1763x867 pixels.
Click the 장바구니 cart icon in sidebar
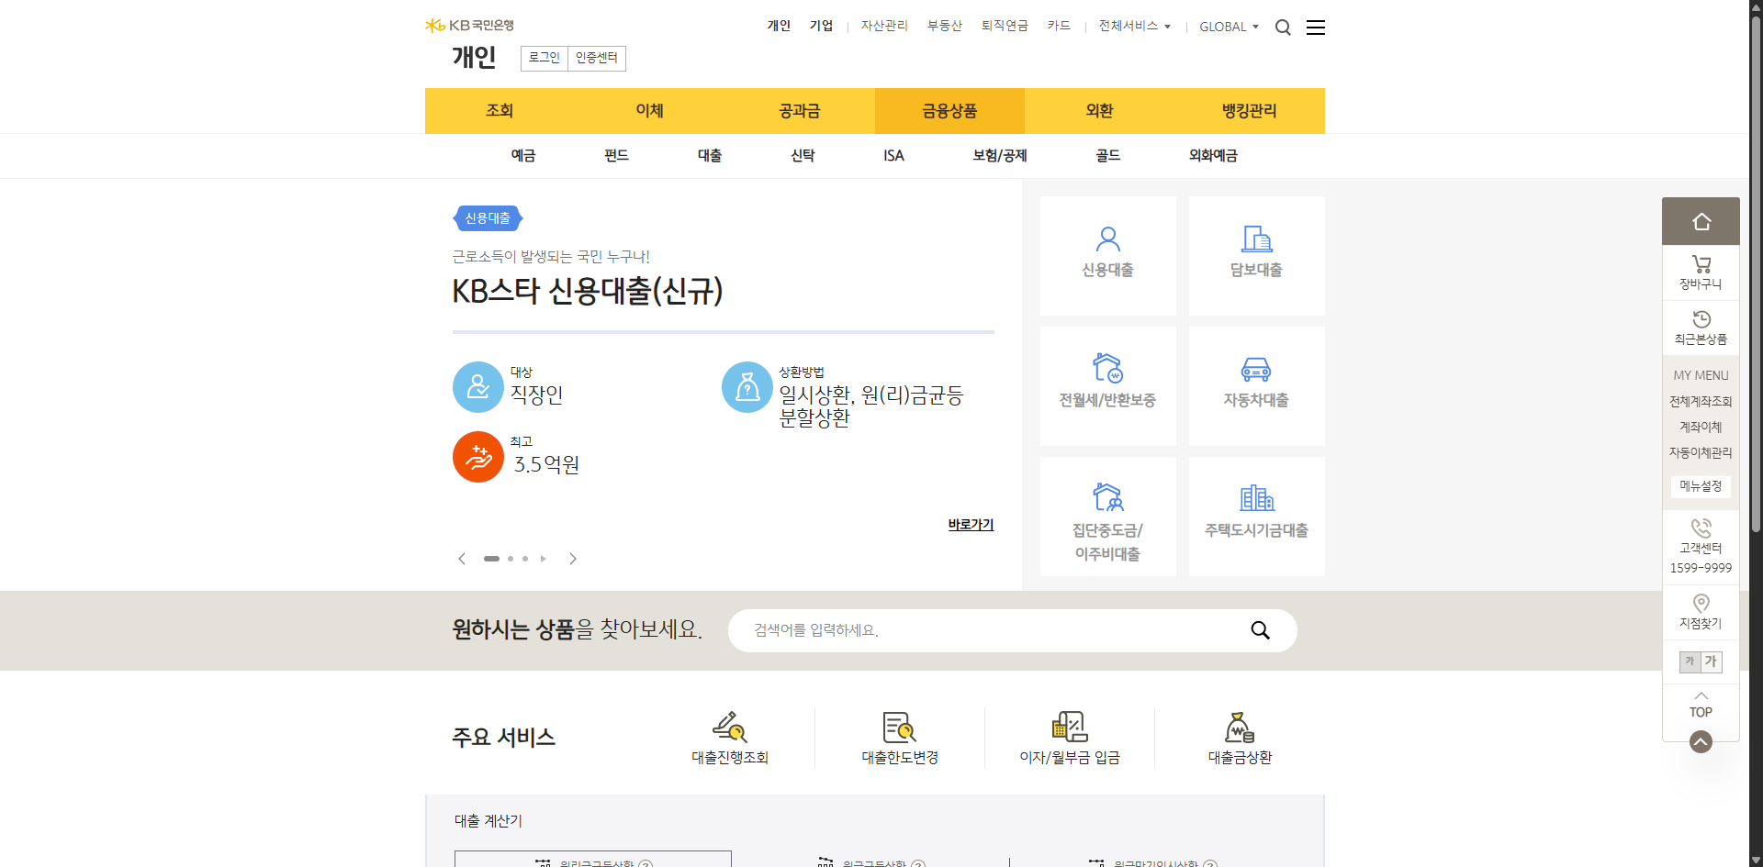pyautogui.click(x=1701, y=264)
